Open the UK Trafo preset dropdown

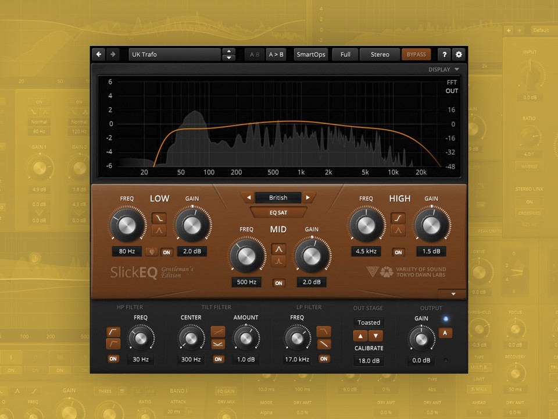[175, 55]
